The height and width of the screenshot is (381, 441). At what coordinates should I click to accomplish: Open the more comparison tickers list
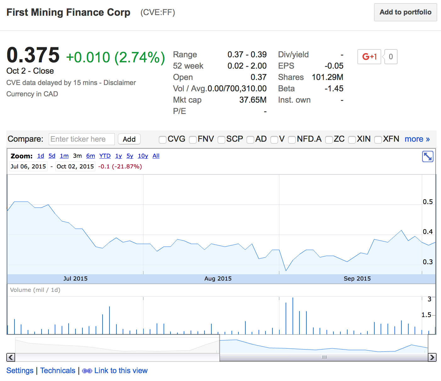(x=417, y=139)
